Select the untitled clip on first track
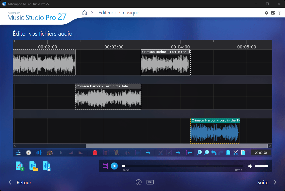Image resolution: width=285 pixels, height=191 pixels. tap(44, 62)
